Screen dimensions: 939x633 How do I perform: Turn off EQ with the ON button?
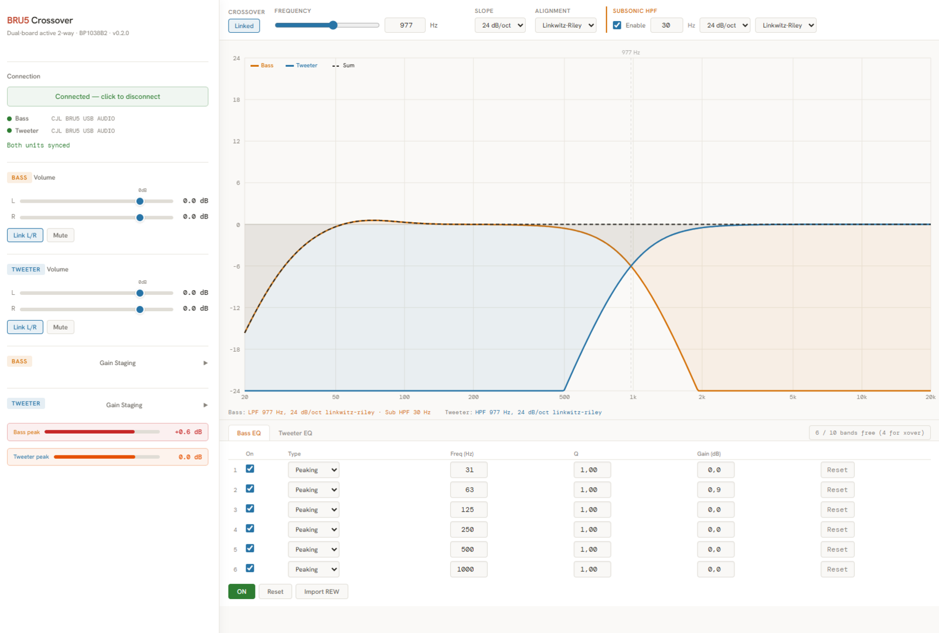[241, 592]
